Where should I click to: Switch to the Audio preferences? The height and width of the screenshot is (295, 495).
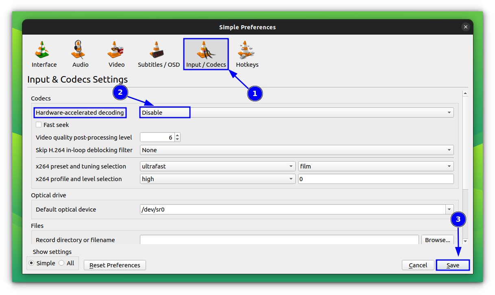(x=80, y=53)
